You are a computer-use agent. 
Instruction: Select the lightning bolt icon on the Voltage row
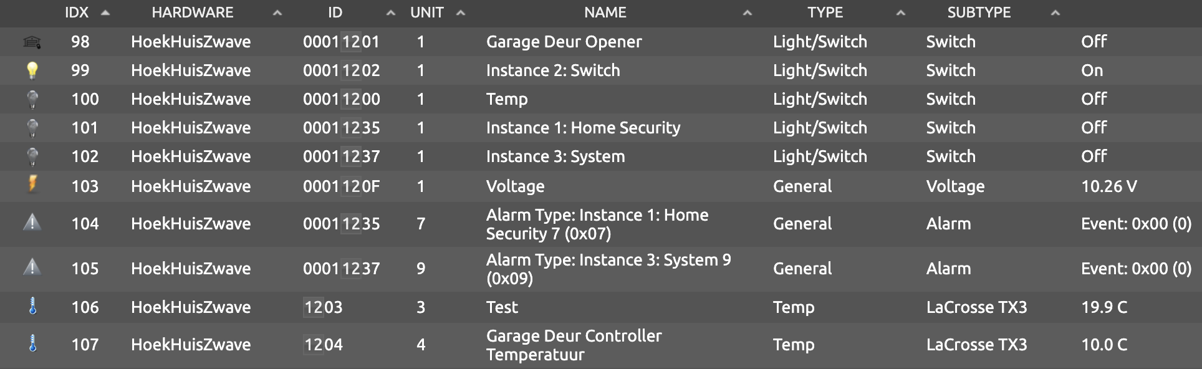pyautogui.click(x=32, y=185)
